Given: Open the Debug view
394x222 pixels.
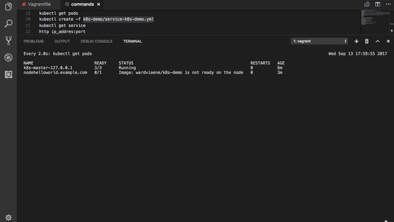Looking at the screenshot, I should pyautogui.click(x=8, y=57).
